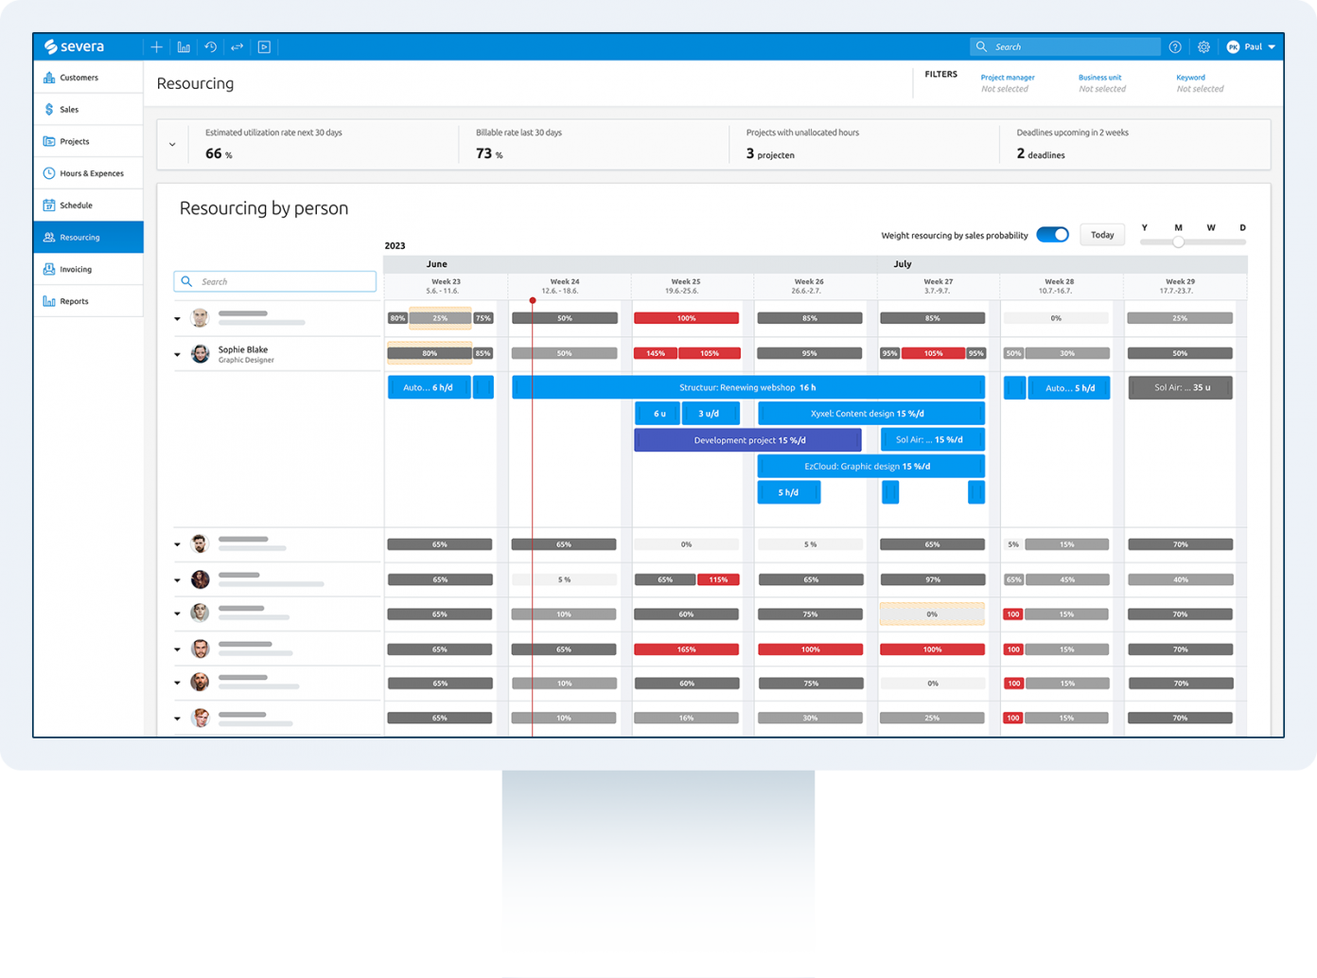Expand the first person row above Sophie Blake
This screenshot has height=978, width=1317.
click(177, 319)
